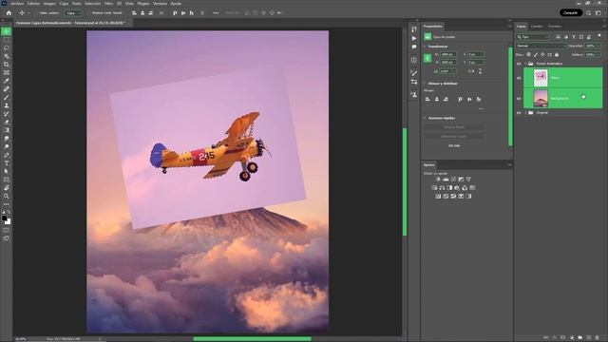Select the Crop tool

7,65
